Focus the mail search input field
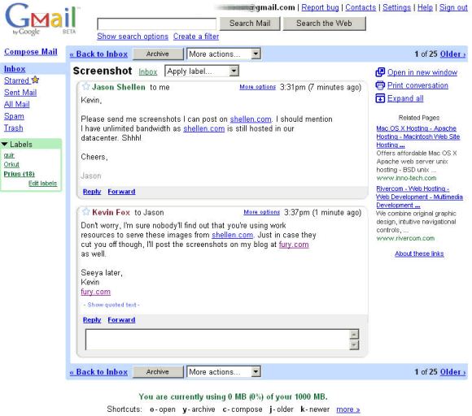Image resolution: width=472 pixels, height=416 pixels. coord(156,24)
